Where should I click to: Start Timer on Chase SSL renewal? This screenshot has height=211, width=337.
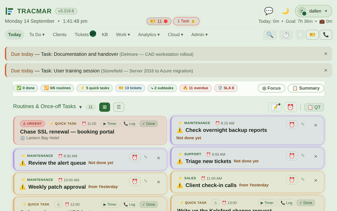pos(110,123)
